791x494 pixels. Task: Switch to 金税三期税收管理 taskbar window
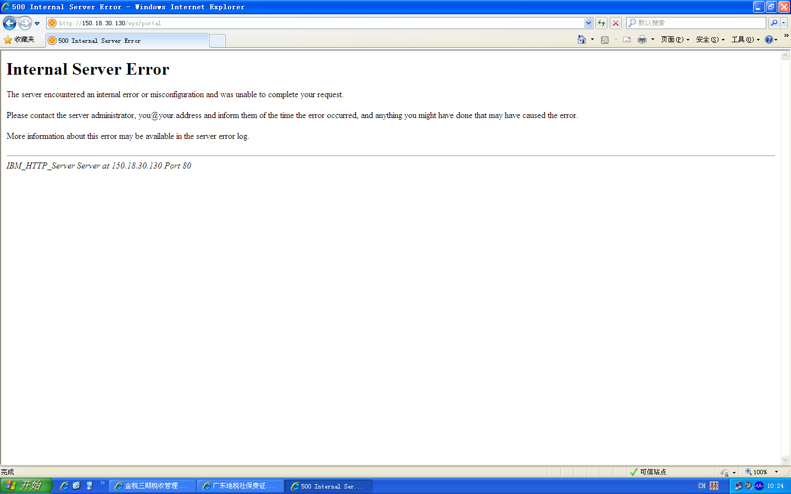tap(153, 486)
